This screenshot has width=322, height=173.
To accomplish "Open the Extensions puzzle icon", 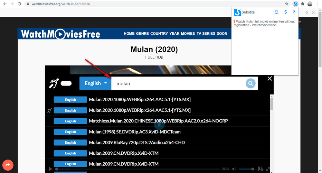I will click(302, 4).
